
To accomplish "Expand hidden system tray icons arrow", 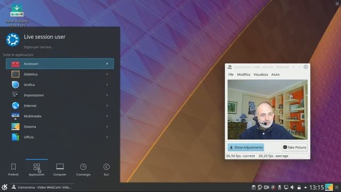I will pos(305,187).
